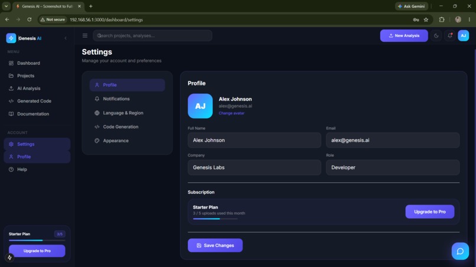Open the browser three-dot menu

[470, 19]
